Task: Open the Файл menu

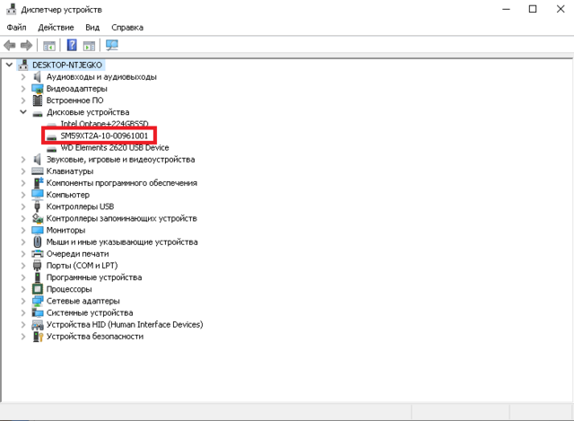Action: [16, 28]
